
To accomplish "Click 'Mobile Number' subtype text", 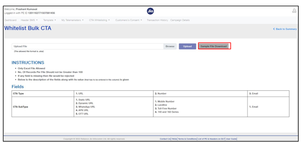I will tap(166, 102).
